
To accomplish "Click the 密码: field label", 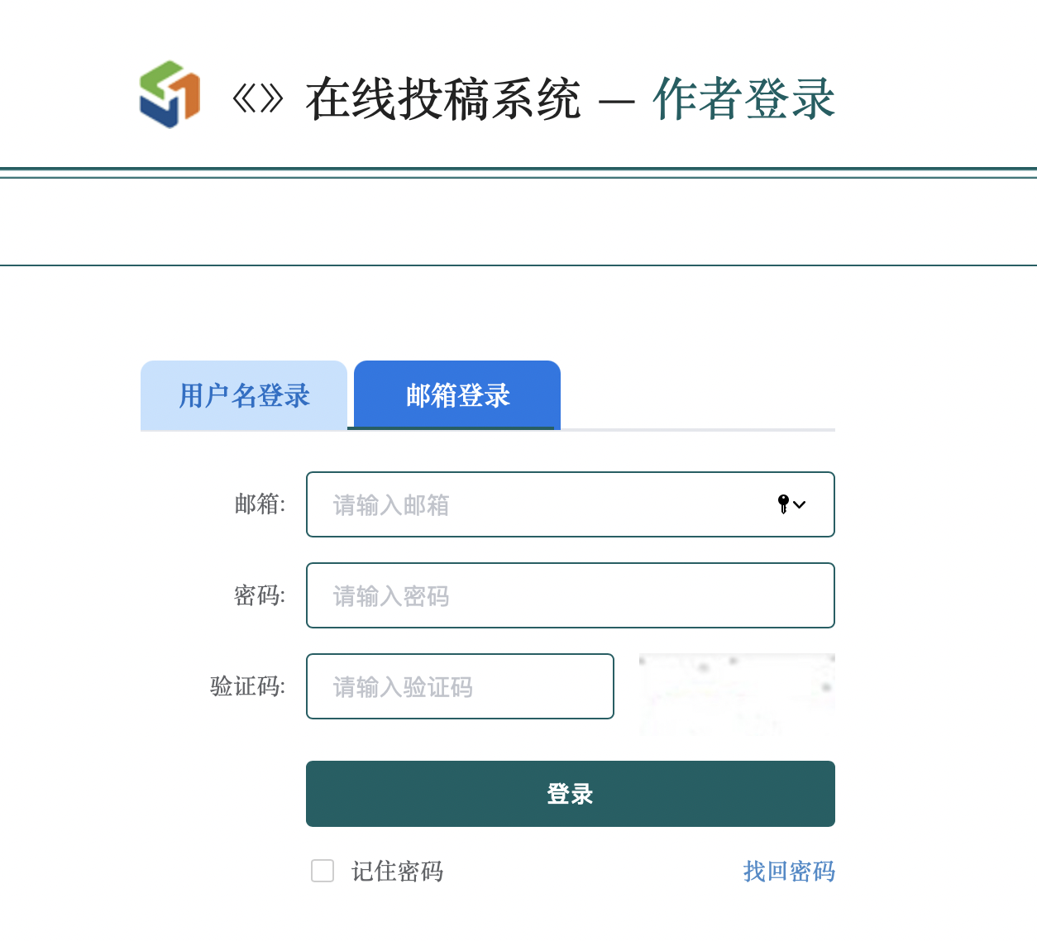I will click(260, 595).
